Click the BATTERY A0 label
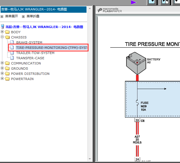 [x=154, y=61]
